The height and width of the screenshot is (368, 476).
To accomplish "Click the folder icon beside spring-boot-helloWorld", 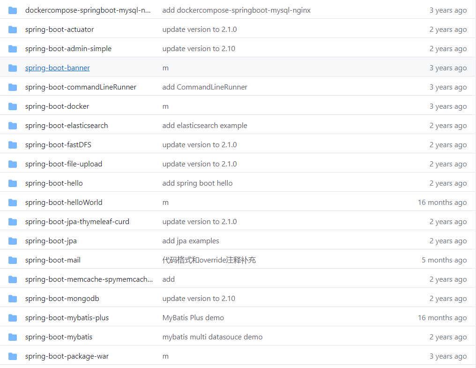I will [x=13, y=203].
